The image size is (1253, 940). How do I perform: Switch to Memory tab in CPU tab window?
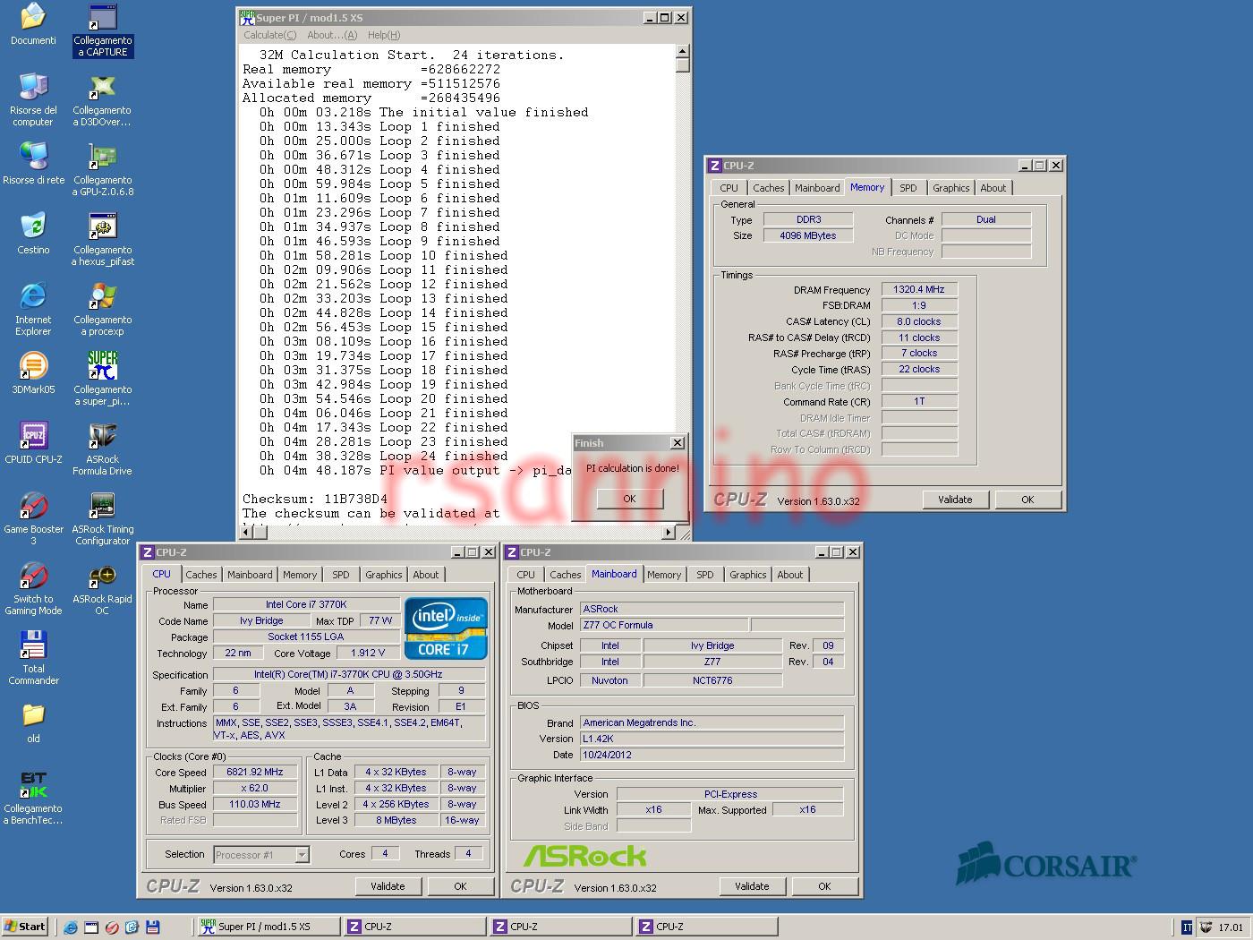pyautogui.click(x=300, y=575)
